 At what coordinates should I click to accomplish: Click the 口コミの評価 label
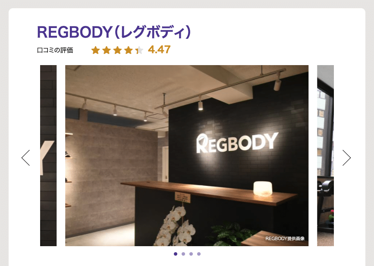click(55, 50)
